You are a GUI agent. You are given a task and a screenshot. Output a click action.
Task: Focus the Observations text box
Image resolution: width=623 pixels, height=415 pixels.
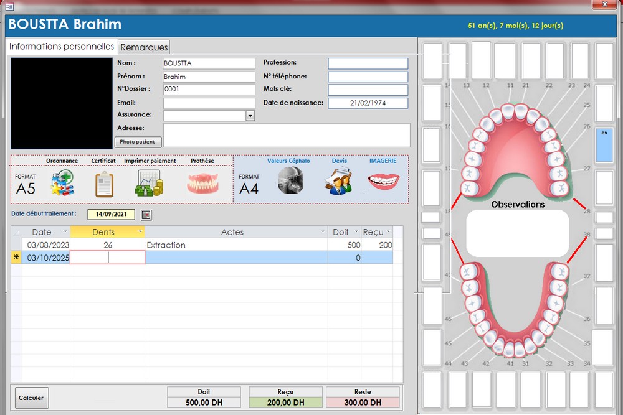click(517, 233)
